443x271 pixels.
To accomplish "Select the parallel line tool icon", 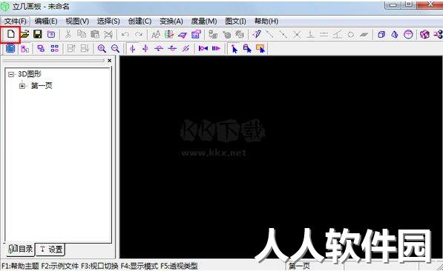I will [324, 34].
